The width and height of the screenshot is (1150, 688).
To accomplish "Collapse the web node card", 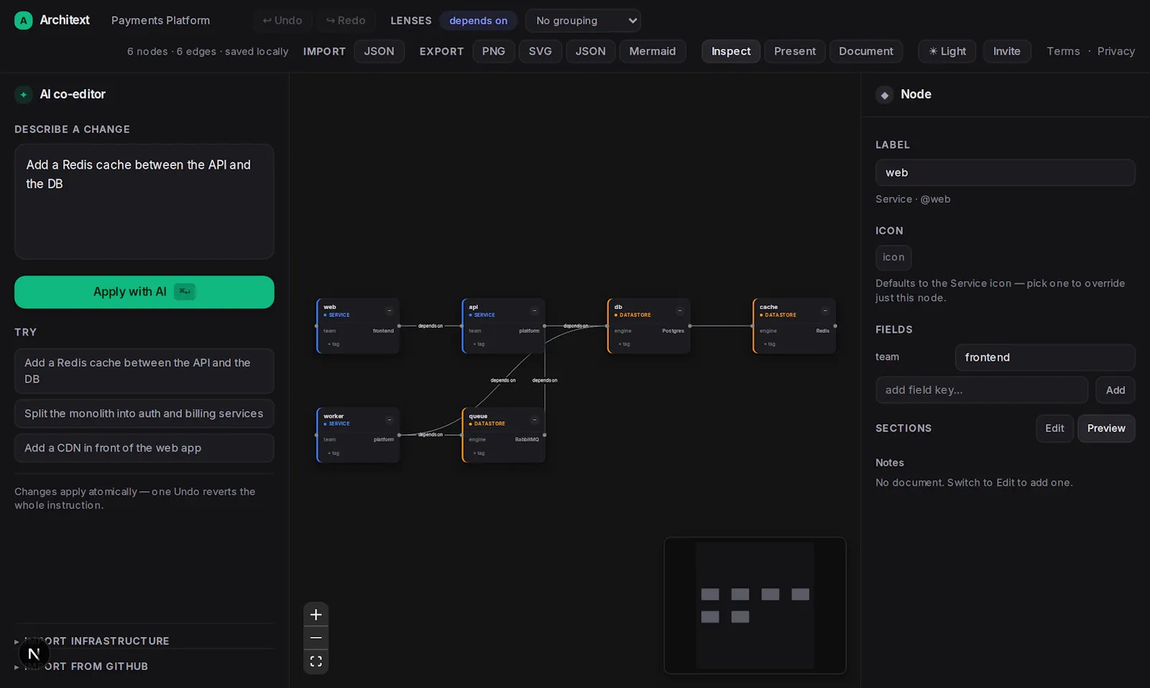I will 390,311.
